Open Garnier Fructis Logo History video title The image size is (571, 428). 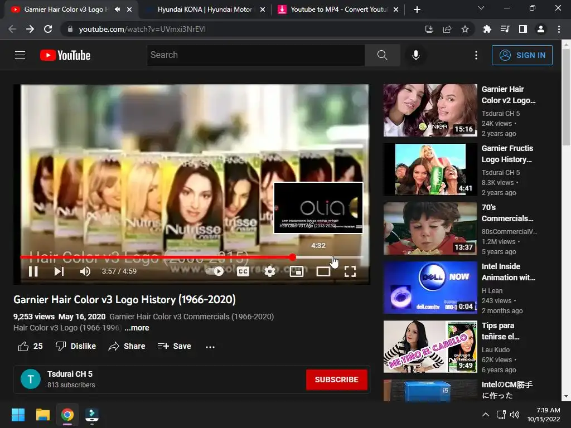point(507,154)
